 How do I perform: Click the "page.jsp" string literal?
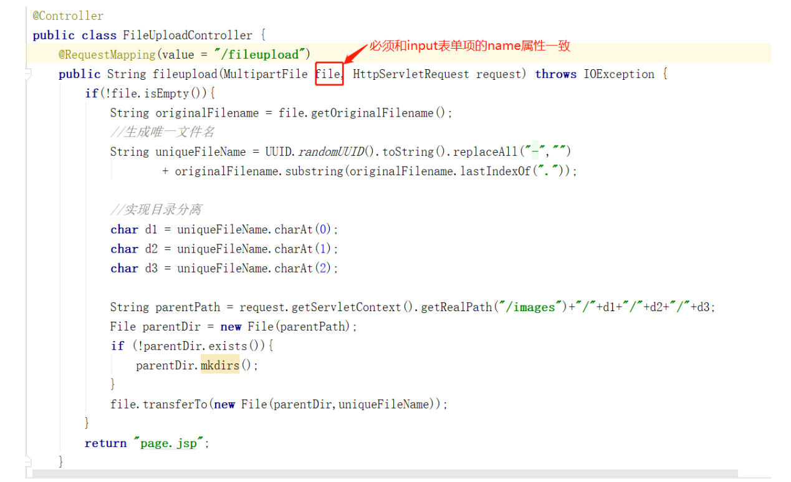coord(169,443)
